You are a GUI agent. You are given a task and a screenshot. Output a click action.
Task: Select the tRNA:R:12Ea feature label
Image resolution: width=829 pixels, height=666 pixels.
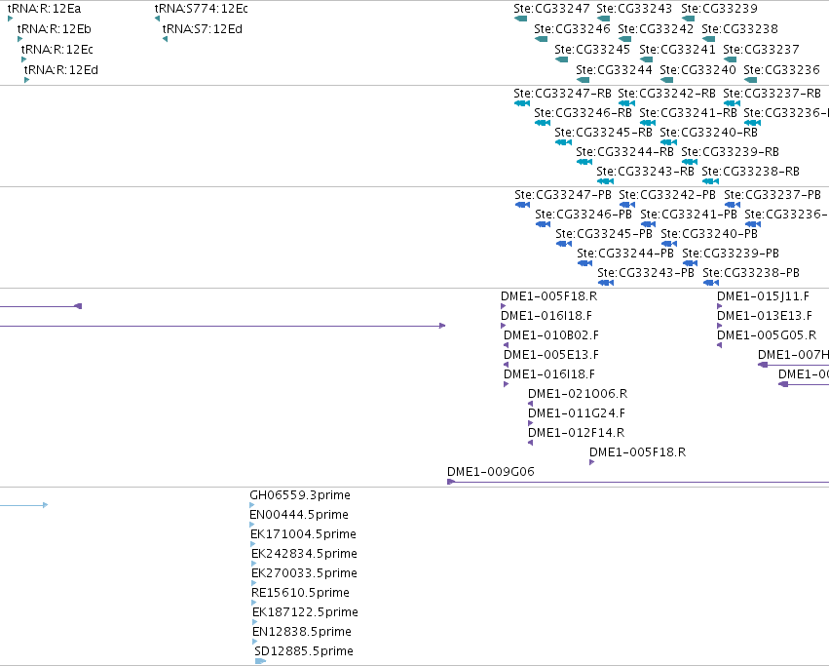pyautogui.click(x=45, y=9)
